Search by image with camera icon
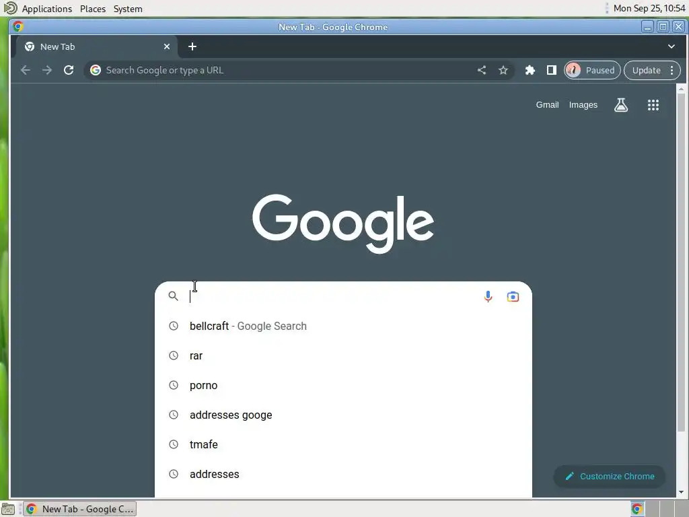 click(x=513, y=297)
